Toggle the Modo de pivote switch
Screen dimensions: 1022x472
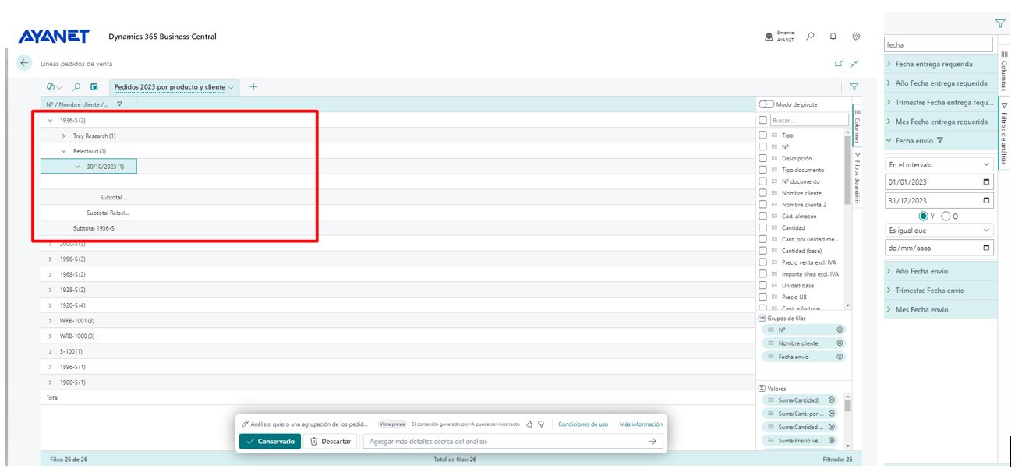point(766,104)
